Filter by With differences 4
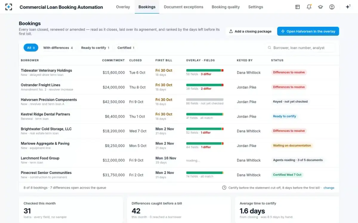 pos(58,48)
